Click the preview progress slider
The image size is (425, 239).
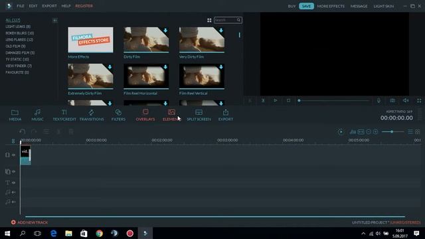point(334,100)
